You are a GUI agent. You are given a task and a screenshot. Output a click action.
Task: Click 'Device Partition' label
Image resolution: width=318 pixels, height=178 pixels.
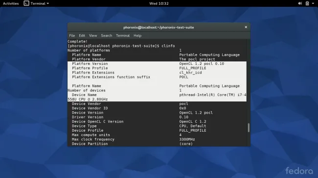(90, 144)
